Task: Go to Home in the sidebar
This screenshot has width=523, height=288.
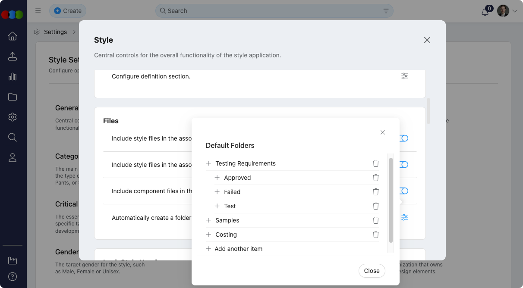Action: [13, 36]
